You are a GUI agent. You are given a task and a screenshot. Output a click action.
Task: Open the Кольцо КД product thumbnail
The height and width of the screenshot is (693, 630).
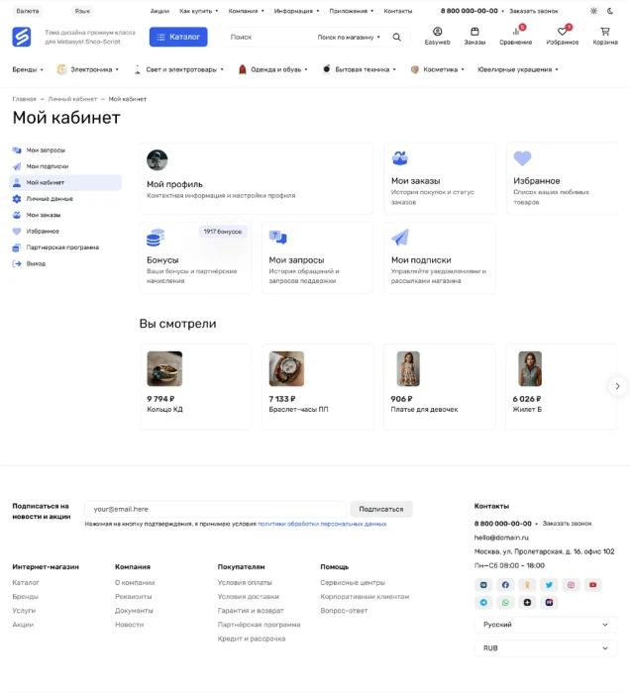click(164, 368)
